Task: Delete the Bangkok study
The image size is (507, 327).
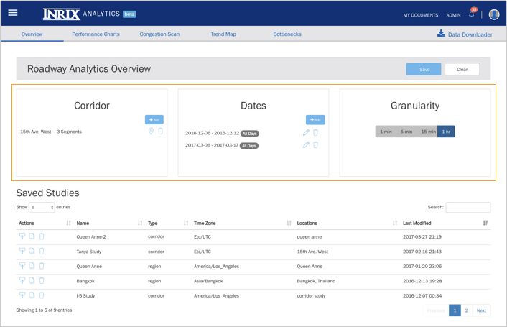Action: point(42,280)
